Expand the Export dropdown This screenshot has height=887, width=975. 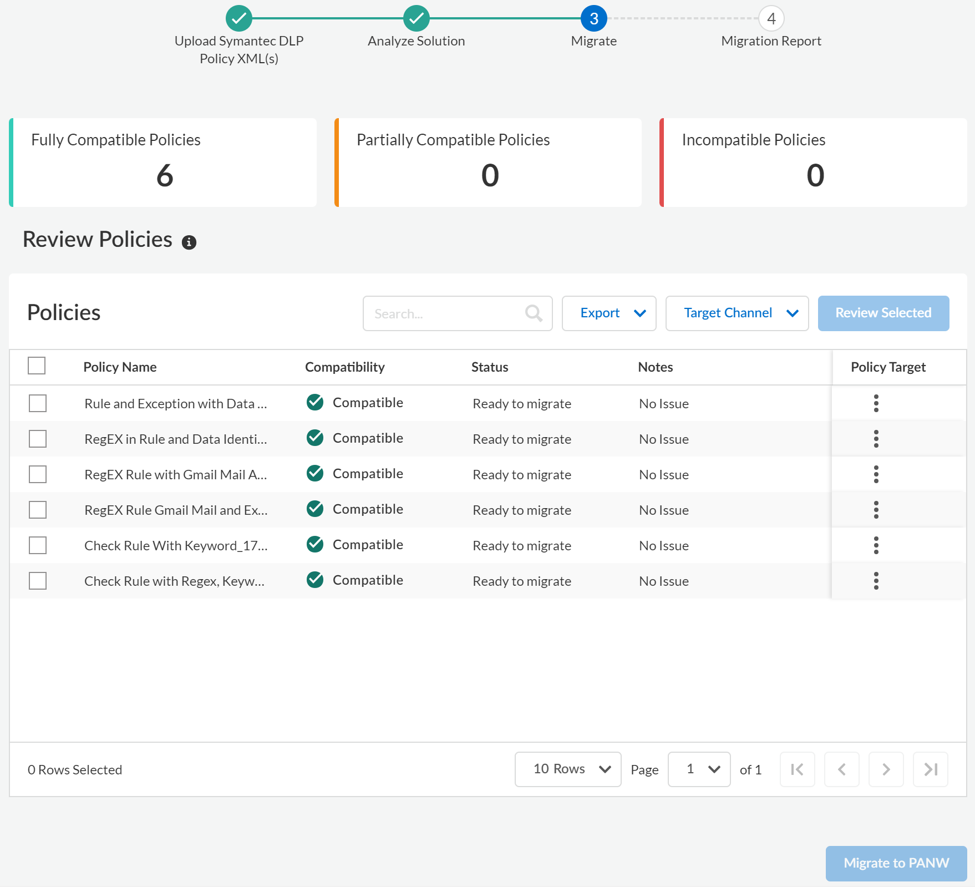point(609,313)
